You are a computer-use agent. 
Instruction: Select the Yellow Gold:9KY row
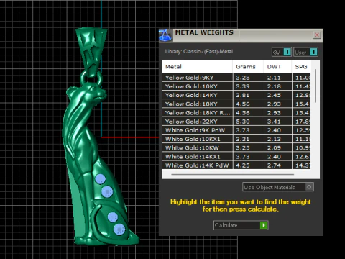point(236,78)
